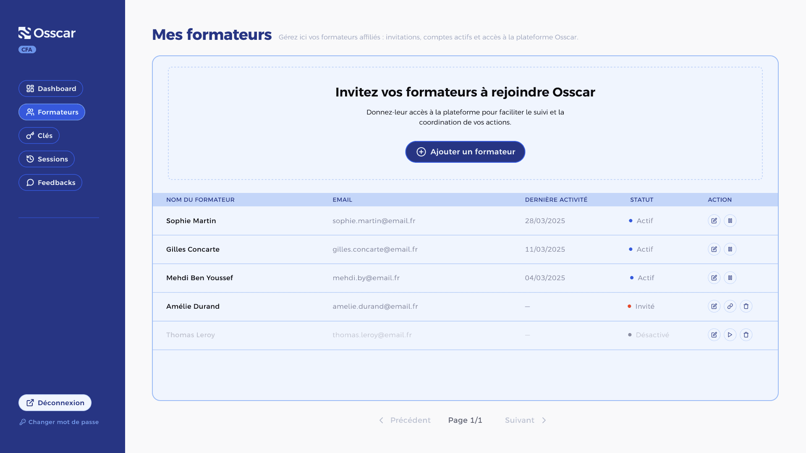This screenshot has width=806, height=453.
Task: Click the date 28/03/2025
Action: coord(545,221)
